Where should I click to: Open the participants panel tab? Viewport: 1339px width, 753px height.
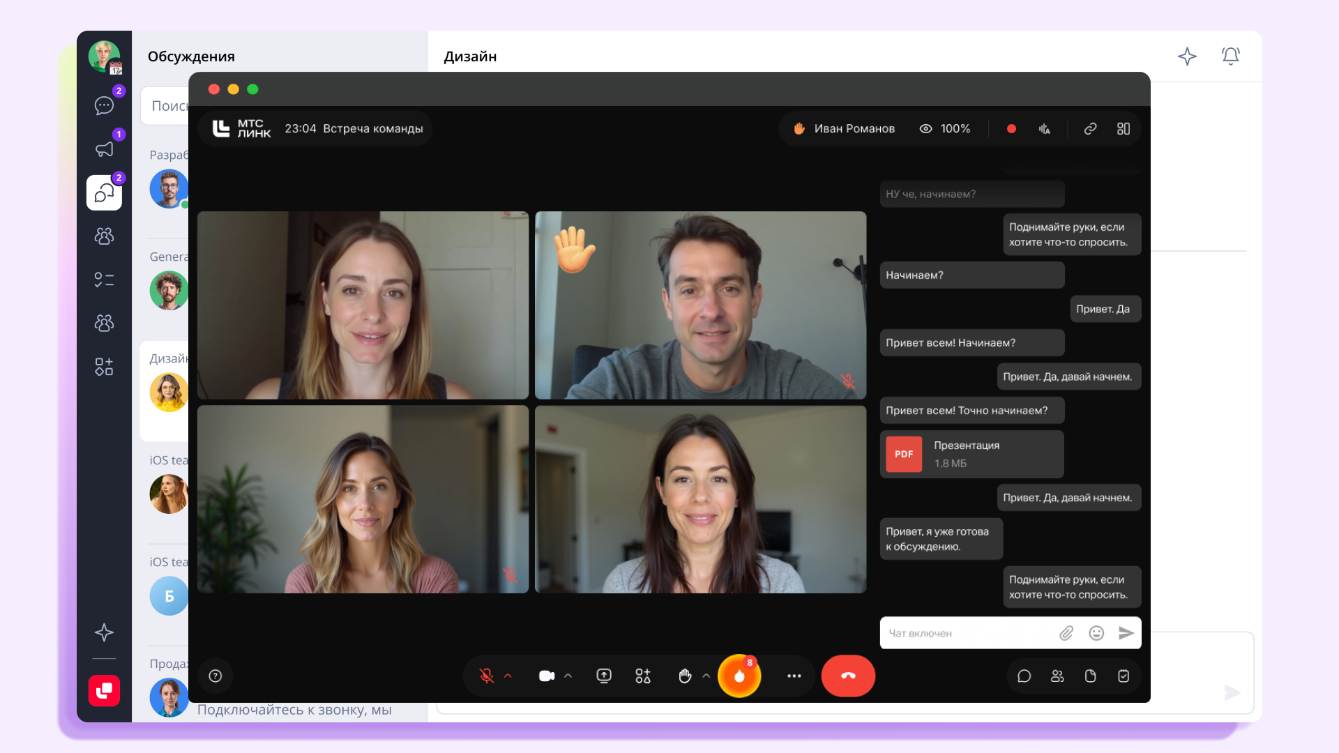tap(1057, 676)
